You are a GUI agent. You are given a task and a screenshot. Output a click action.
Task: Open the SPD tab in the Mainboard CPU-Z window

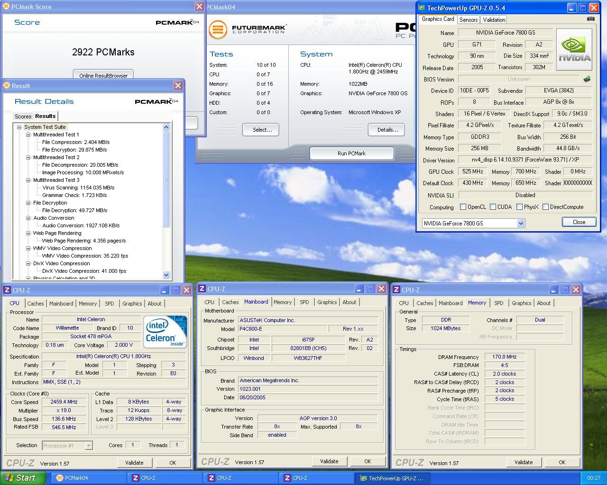(x=304, y=302)
